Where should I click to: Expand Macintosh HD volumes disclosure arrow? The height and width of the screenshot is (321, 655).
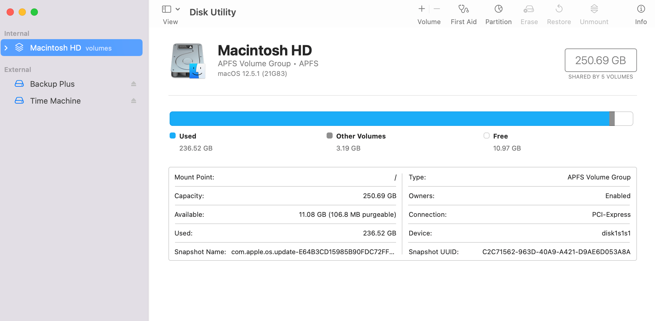6,48
